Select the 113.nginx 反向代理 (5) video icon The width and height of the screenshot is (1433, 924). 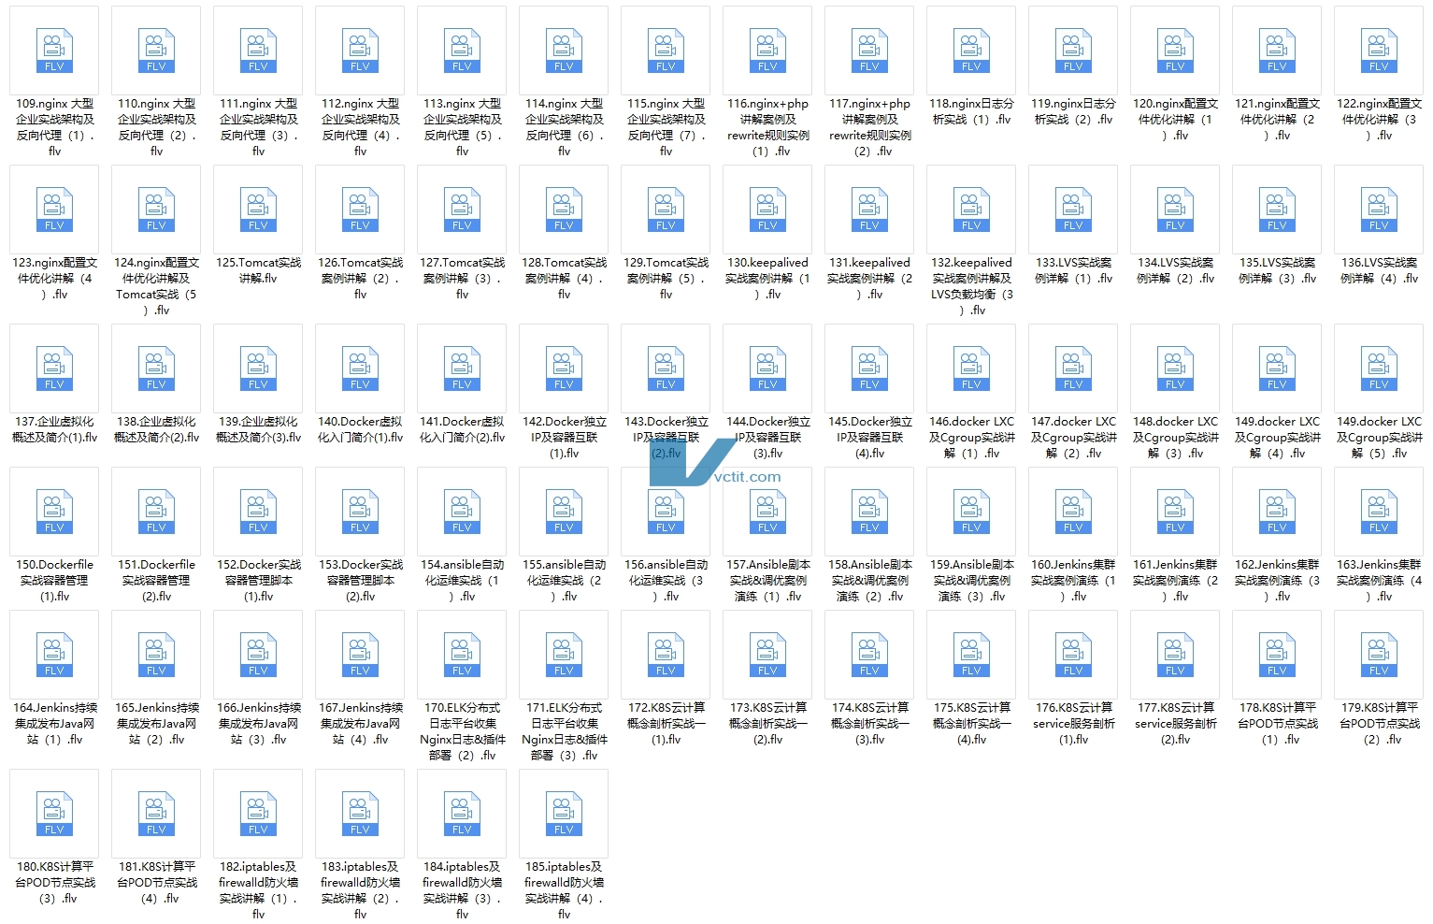pyautogui.click(x=462, y=51)
